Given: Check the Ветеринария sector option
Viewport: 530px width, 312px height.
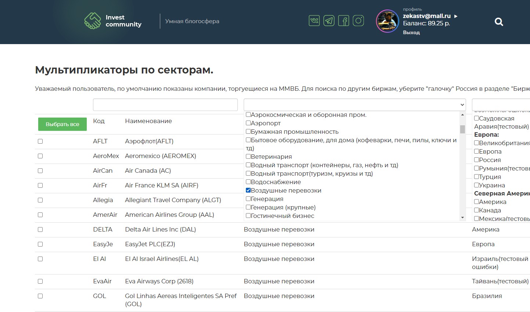Looking at the screenshot, I should click(248, 157).
